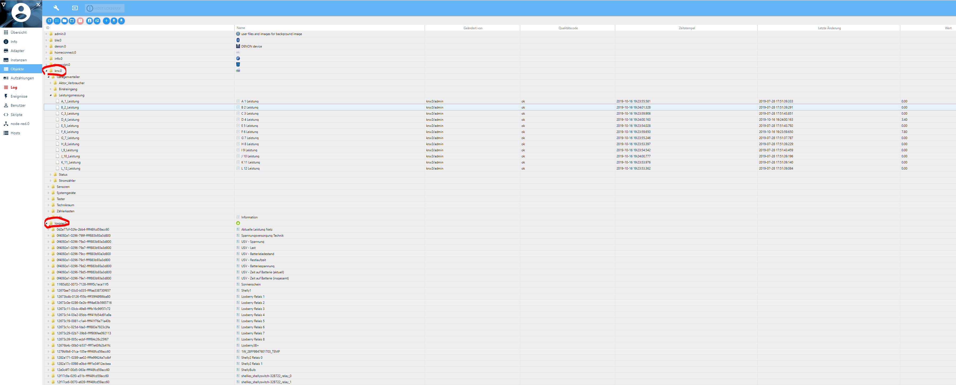
Task: Select the D_4_Leistung object row
Action: click(x=70, y=120)
